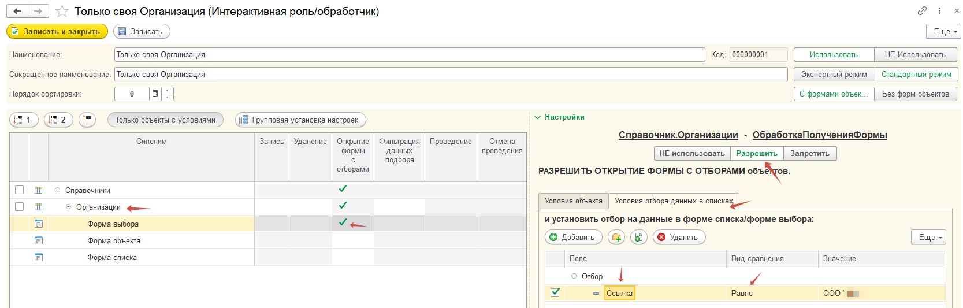
Task: Collapse the Отбор filter group
Action: [x=574, y=276]
